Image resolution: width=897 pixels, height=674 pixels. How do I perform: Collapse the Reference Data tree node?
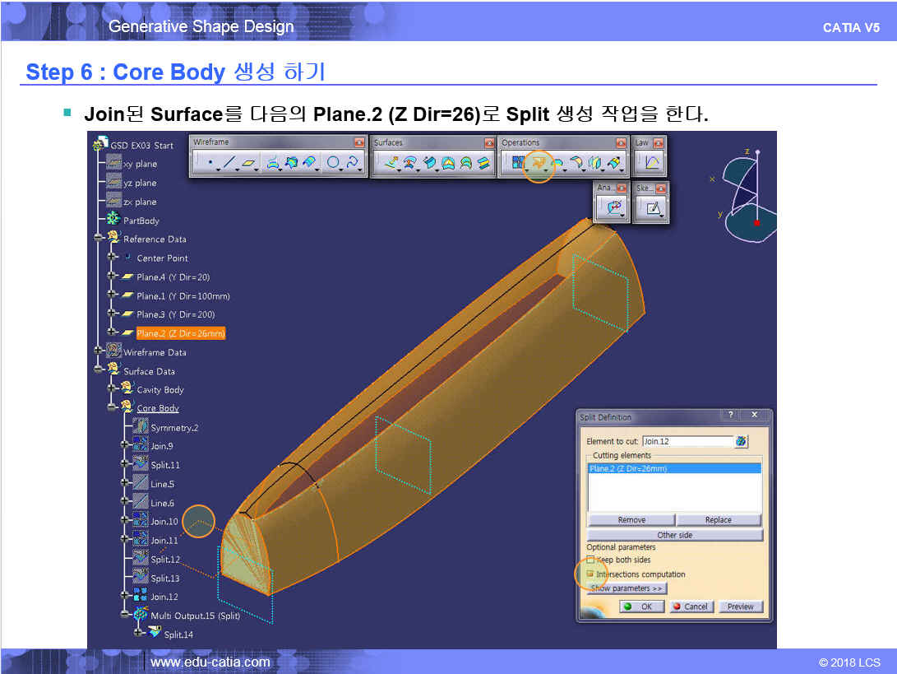[x=99, y=239]
